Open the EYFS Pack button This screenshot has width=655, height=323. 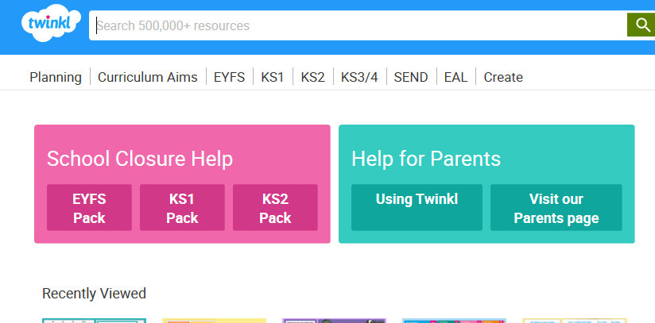coord(89,207)
